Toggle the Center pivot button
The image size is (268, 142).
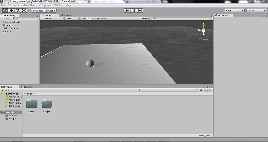coord(37,11)
